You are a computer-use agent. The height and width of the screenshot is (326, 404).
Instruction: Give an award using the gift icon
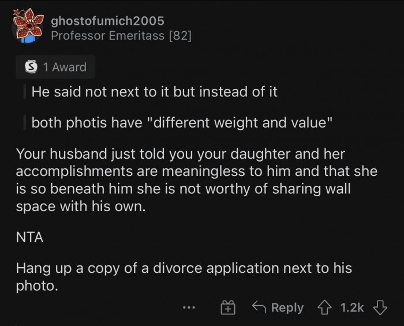point(228,308)
